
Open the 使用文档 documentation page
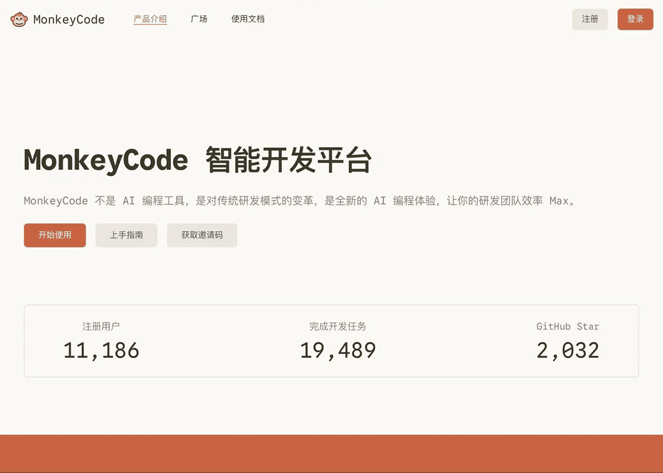click(x=248, y=18)
